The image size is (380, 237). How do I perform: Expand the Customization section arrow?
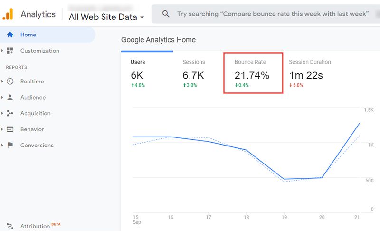pyautogui.click(x=2, y=51)
